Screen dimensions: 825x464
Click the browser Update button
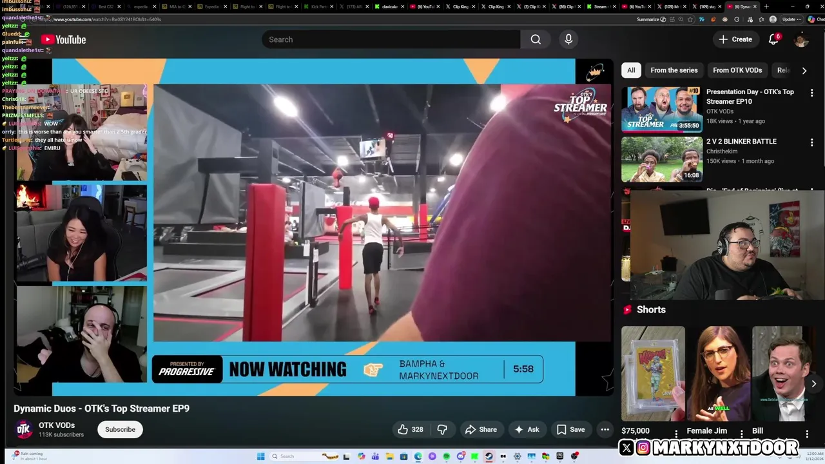[792, 19]
